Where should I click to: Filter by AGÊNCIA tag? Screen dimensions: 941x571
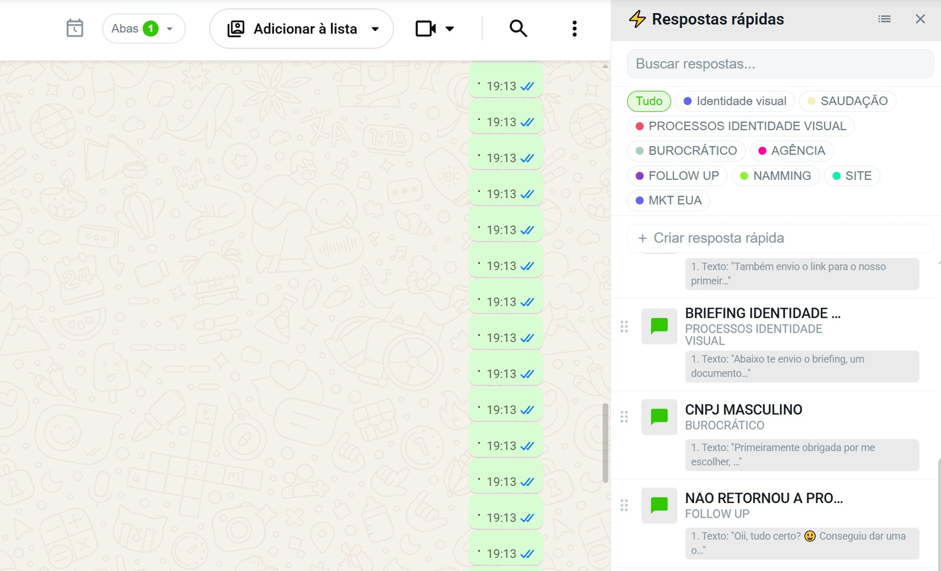[791, 151]
